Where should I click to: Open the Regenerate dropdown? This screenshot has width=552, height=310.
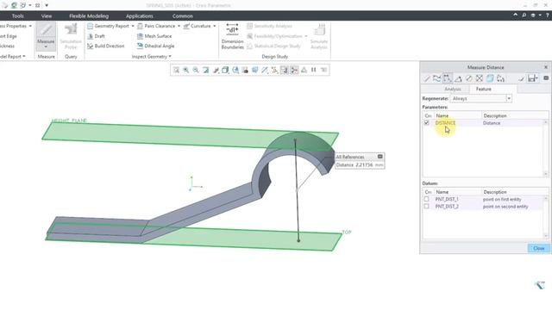coord(509,99)
